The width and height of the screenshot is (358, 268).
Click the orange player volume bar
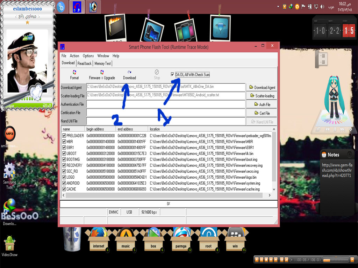point(336,260)
